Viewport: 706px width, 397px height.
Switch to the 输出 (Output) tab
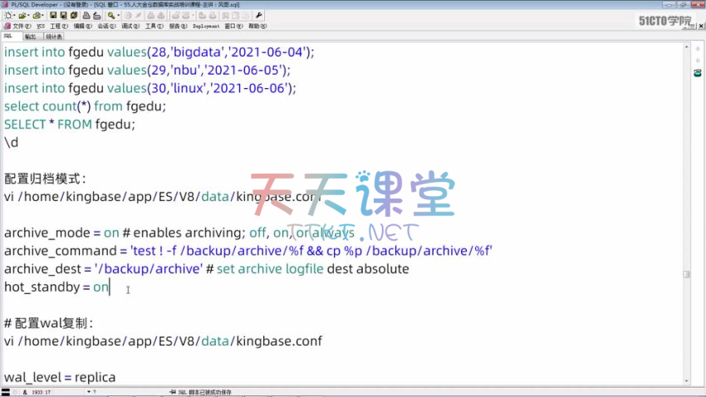click(30, 37)
